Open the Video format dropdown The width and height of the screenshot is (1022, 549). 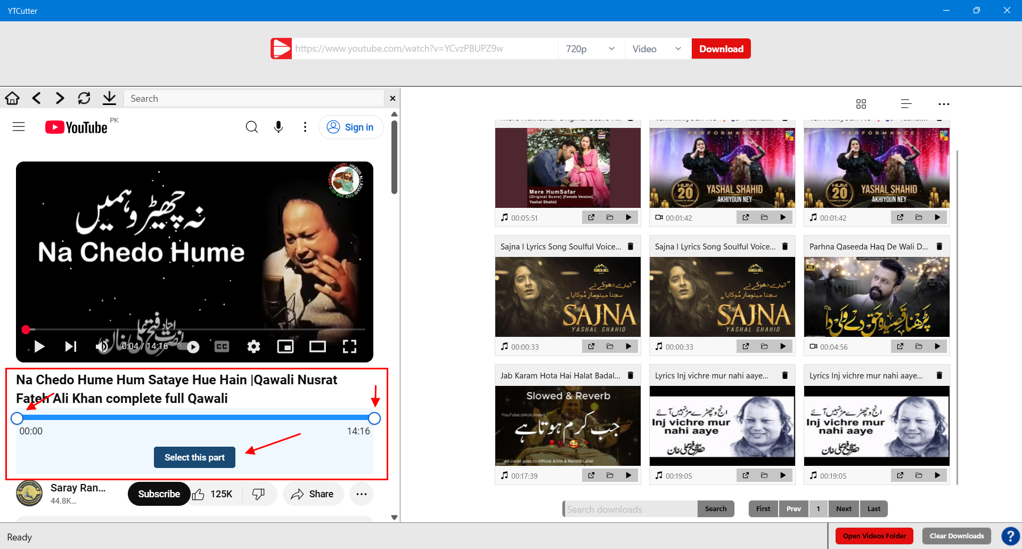click(x=658, y=49)
